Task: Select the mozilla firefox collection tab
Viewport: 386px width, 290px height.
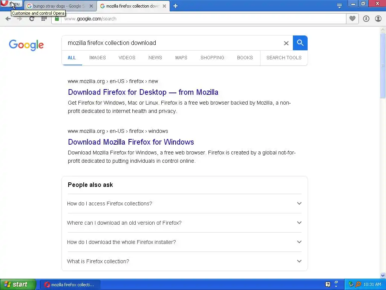Action: [133, 6]
